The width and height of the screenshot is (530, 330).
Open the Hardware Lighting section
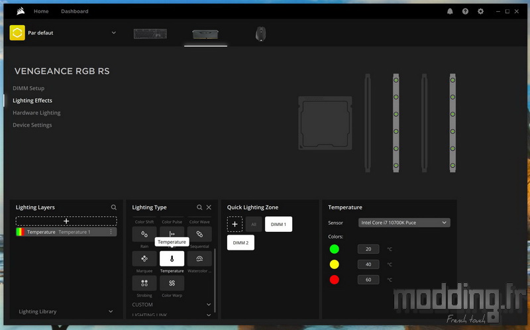coord(36,113)
